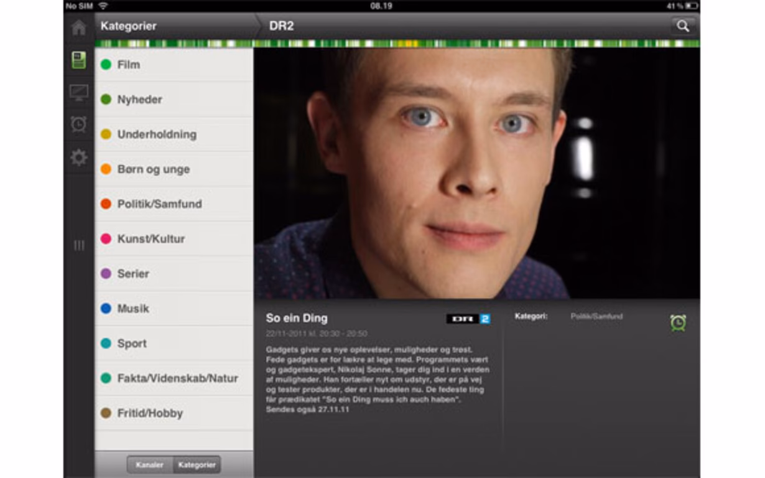The height and width of the screenshot is (478, 765).
Task: Open settings with the gear icon
Action: (78, 159)
